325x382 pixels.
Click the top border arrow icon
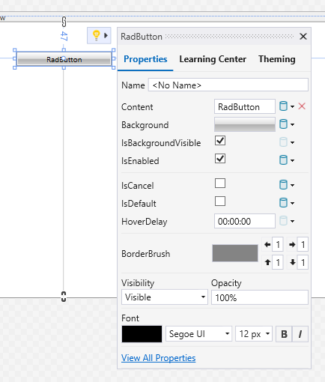(267, 262)
